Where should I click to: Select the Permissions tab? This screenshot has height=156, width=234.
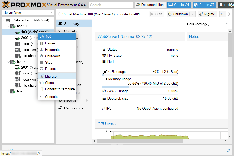(74, 108)
